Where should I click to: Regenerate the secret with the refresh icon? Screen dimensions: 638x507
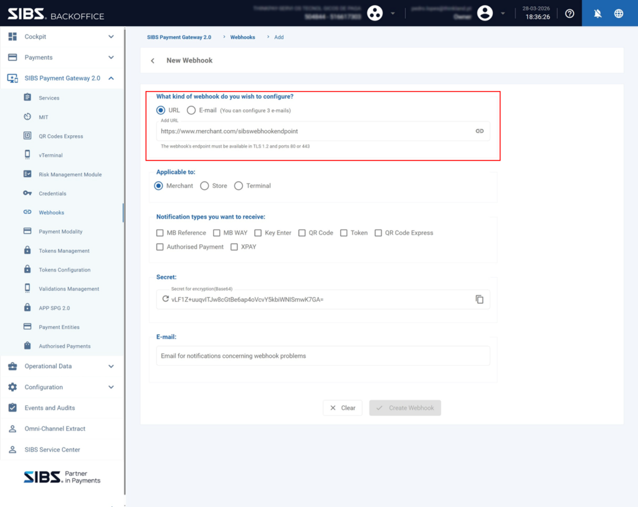166,300
